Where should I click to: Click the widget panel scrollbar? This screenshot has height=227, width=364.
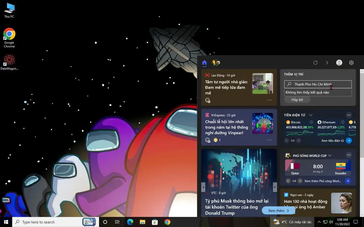pyautogui.click(x=362, y=116)
